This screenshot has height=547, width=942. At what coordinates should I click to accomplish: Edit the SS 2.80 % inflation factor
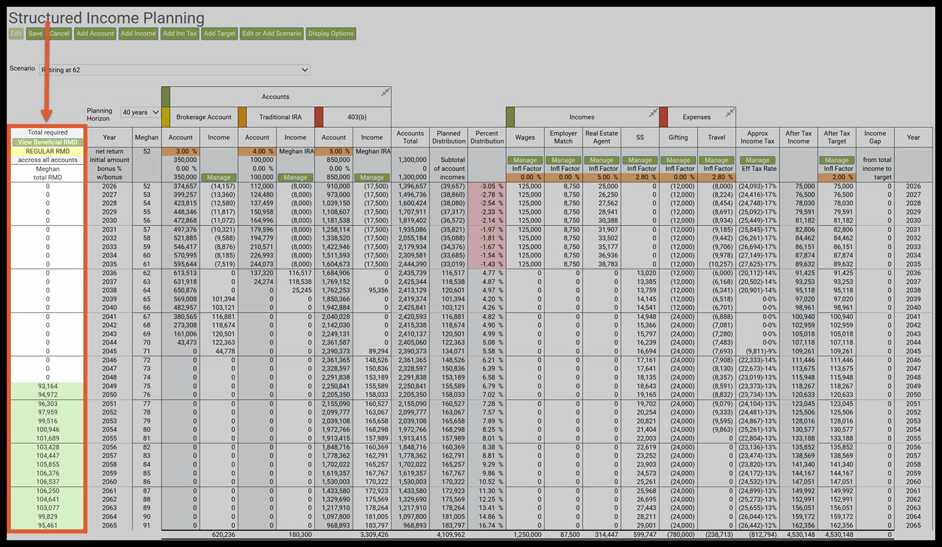[640, 178]
